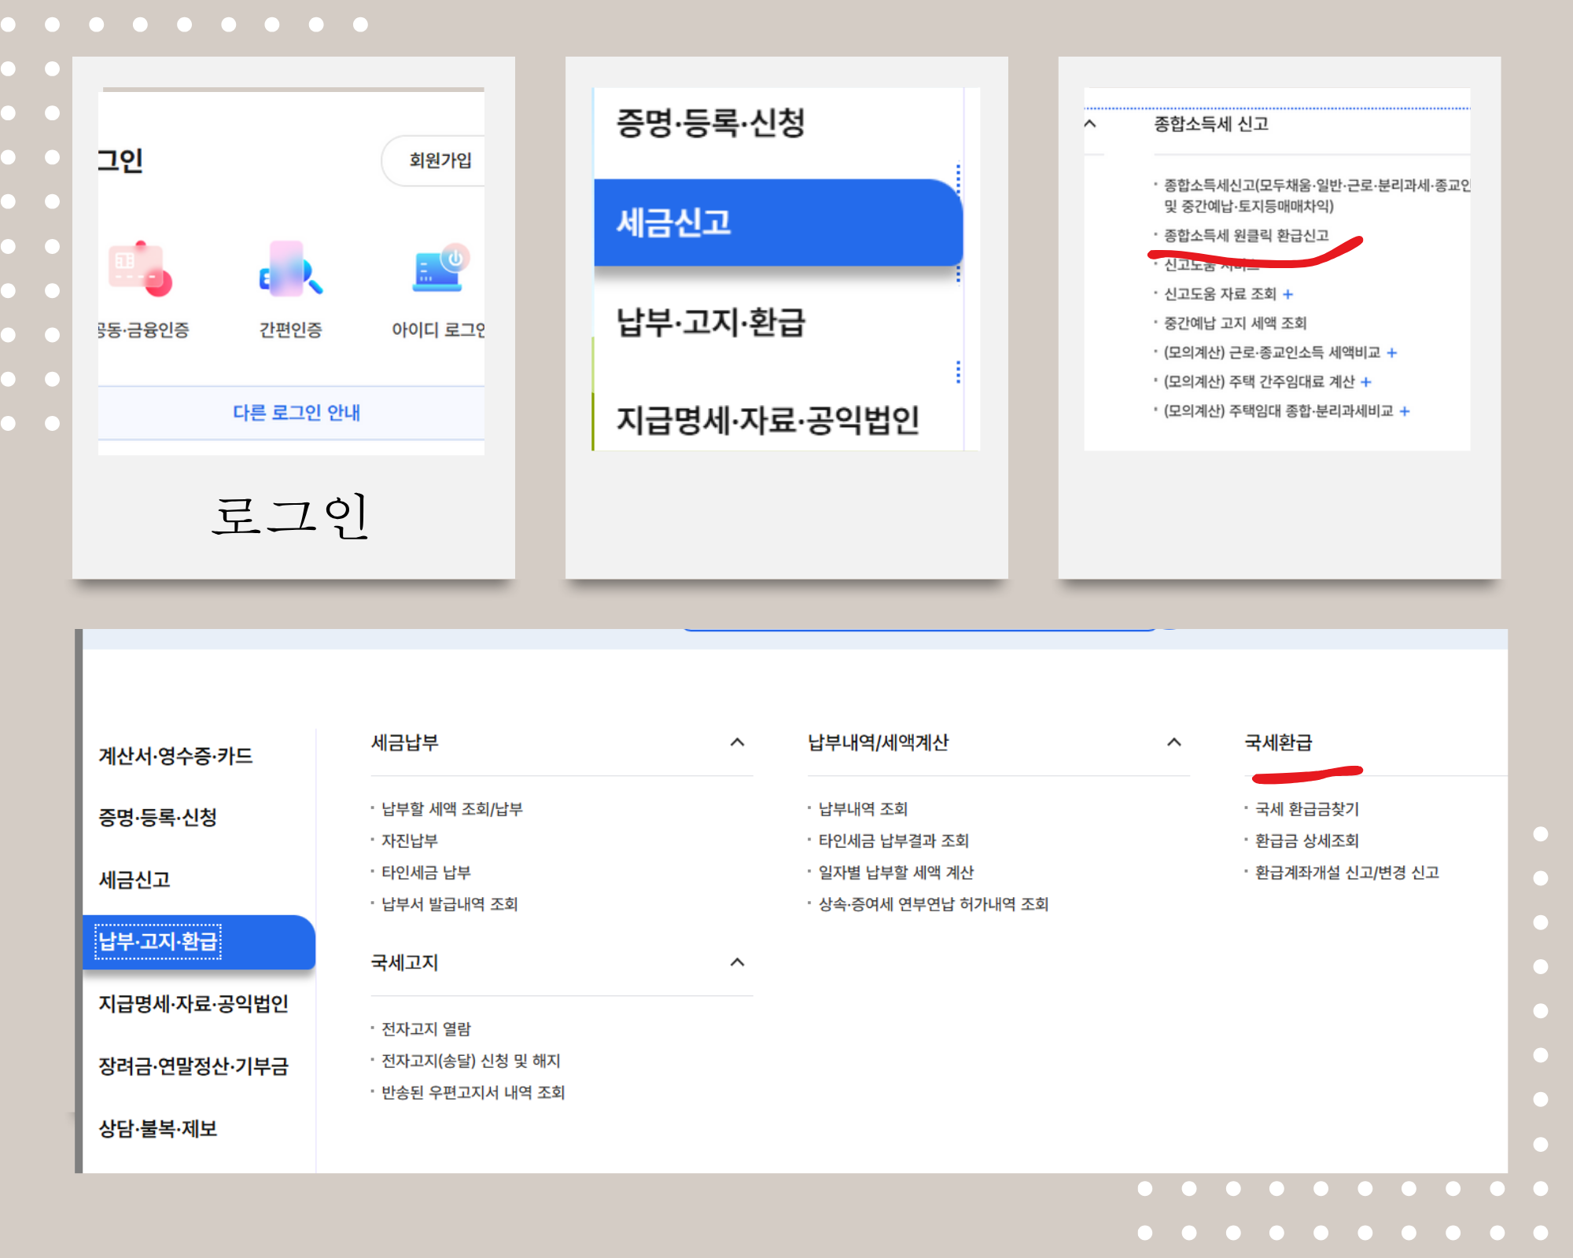This screenshot has height=1258, width=1573.
Task: Open 계산서·영수증·카드 in the sidebar
Action: (x=175, y=756)
